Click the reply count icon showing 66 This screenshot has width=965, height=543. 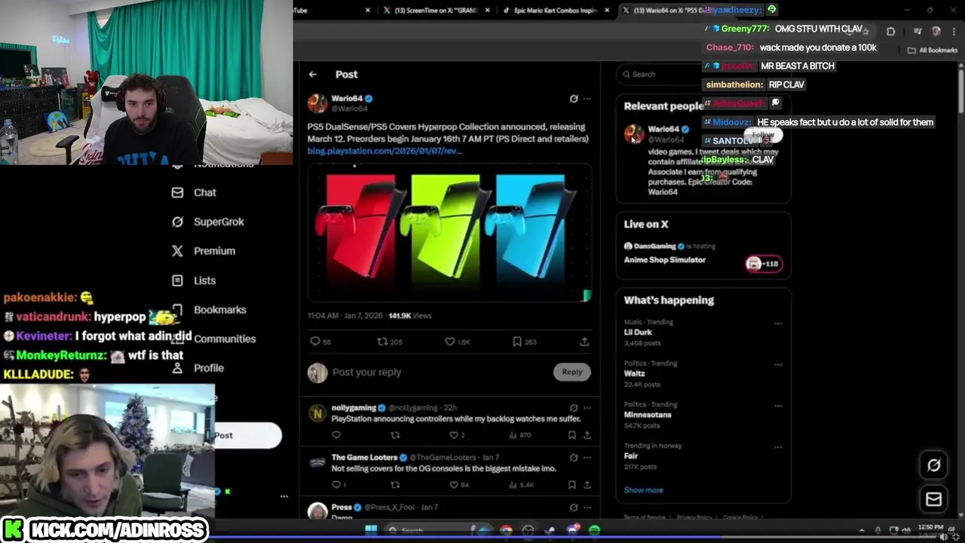315,342
